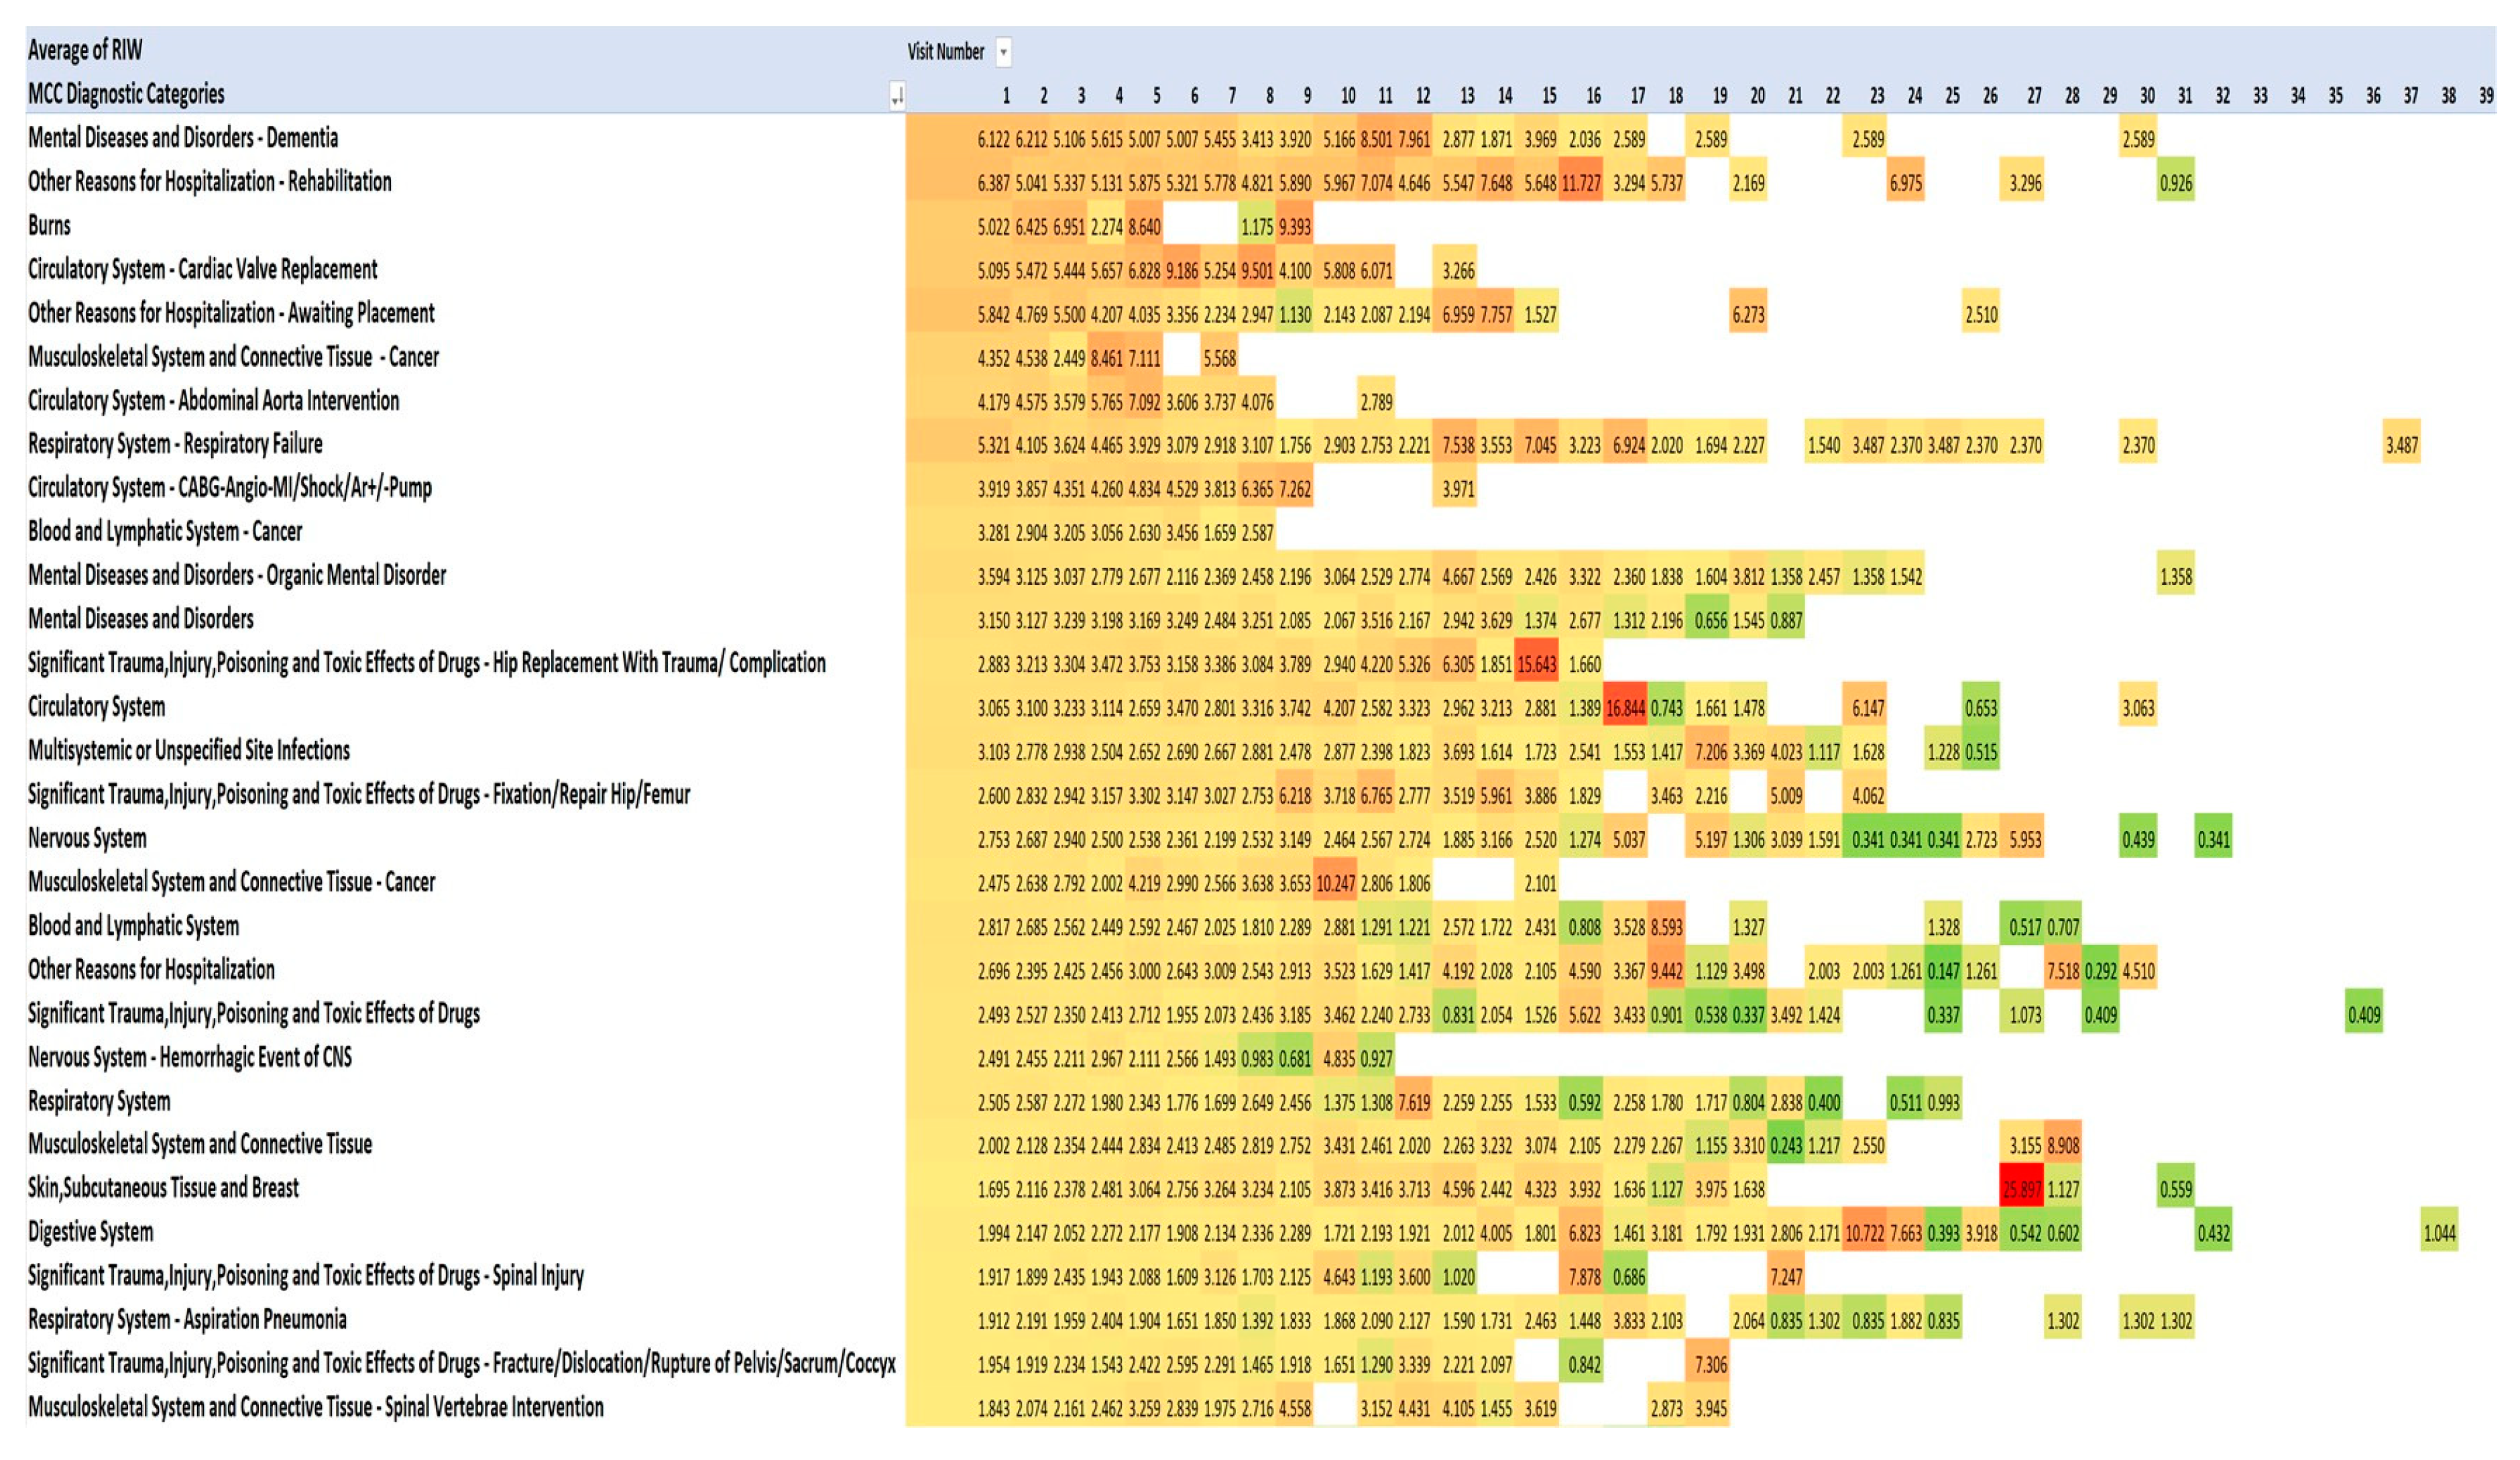Select the Average of RIW header cell
Viewport: 2520px width, 1460px height.
[x=85, y=50]
